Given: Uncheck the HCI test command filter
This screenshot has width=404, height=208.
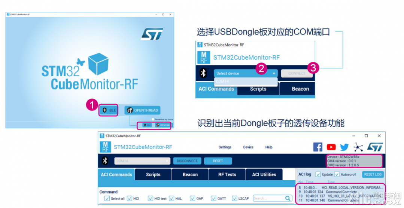Looking at the screenshot, I should pos(151,199).
